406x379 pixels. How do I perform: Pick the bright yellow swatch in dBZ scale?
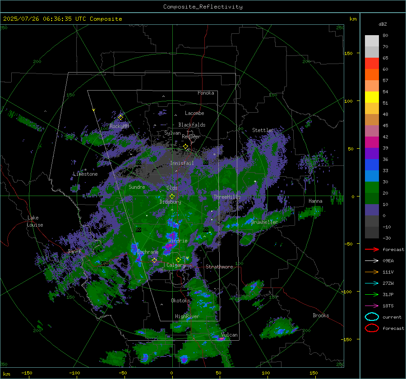point(372,97)
